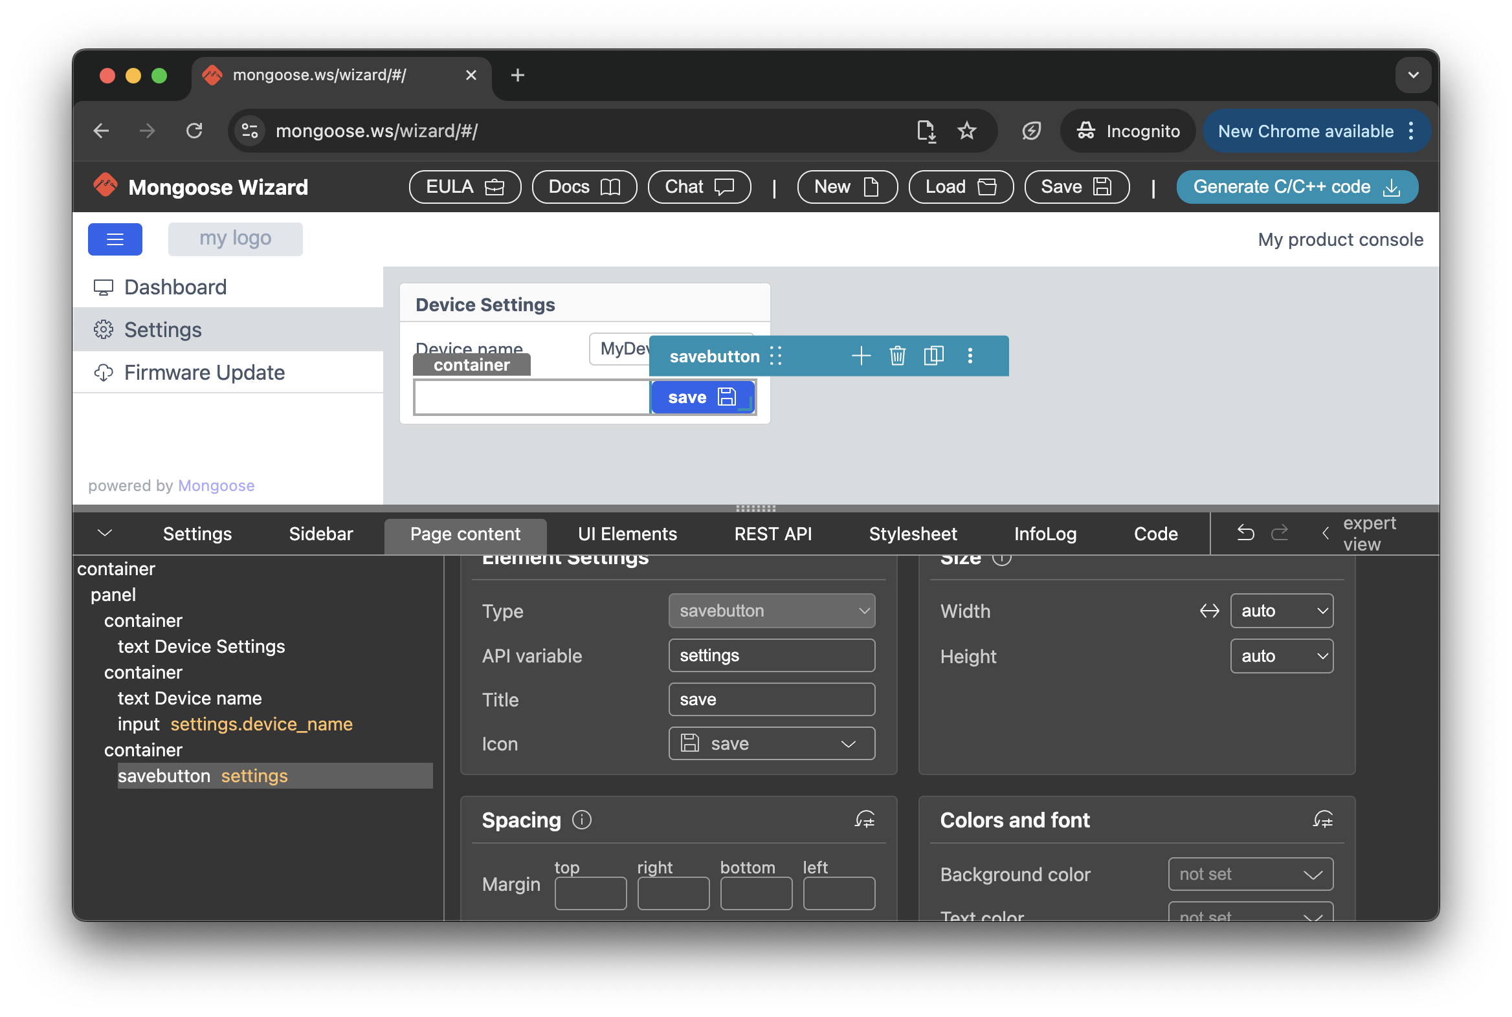Go back in browser history

pyautogui.click(x=101, y=131)
